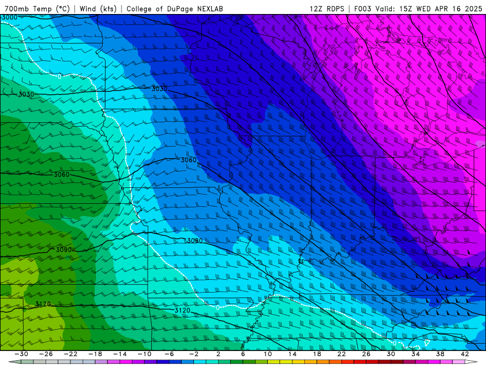The image size is (486, 365).
Task: Click the 3030 contour label farther from left edge
Action: tap(159, 89)
